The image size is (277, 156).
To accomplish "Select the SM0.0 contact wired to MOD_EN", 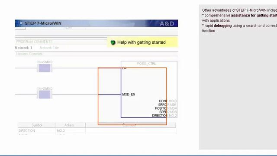I will point(45,94).
